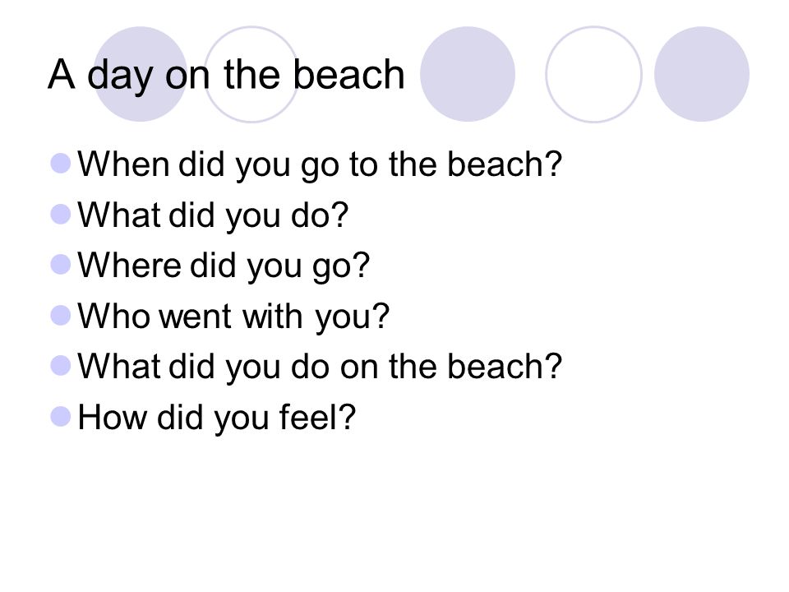This screenshot has width=789, height=592.
Task: Select 'What did you do on the beach?'
Action: pos(320,367)
